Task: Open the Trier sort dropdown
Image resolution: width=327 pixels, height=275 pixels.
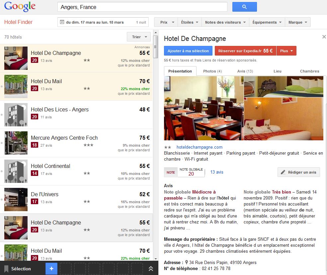Action: click(x=139, y=37)
